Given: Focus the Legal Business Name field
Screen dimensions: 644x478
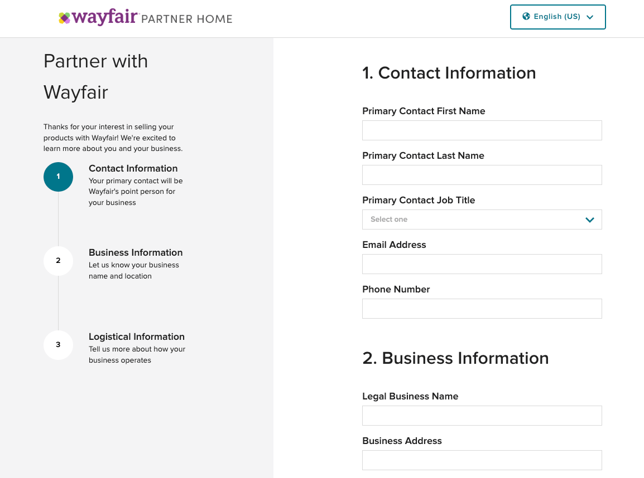Looking at the screenshot, I should pyautogui.click(x=482, y=416).
